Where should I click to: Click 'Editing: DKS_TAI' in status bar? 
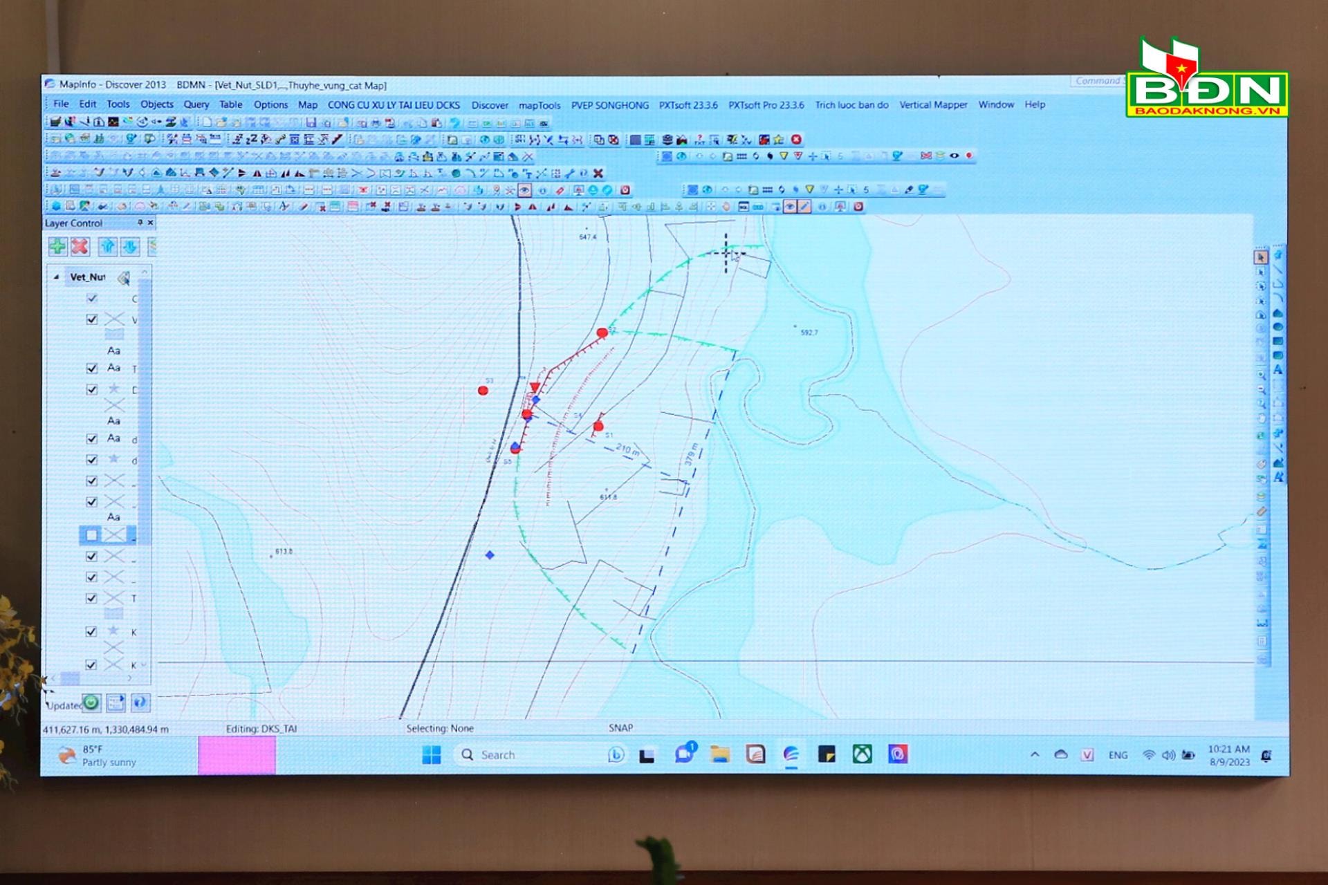click(x=261, y=728)
